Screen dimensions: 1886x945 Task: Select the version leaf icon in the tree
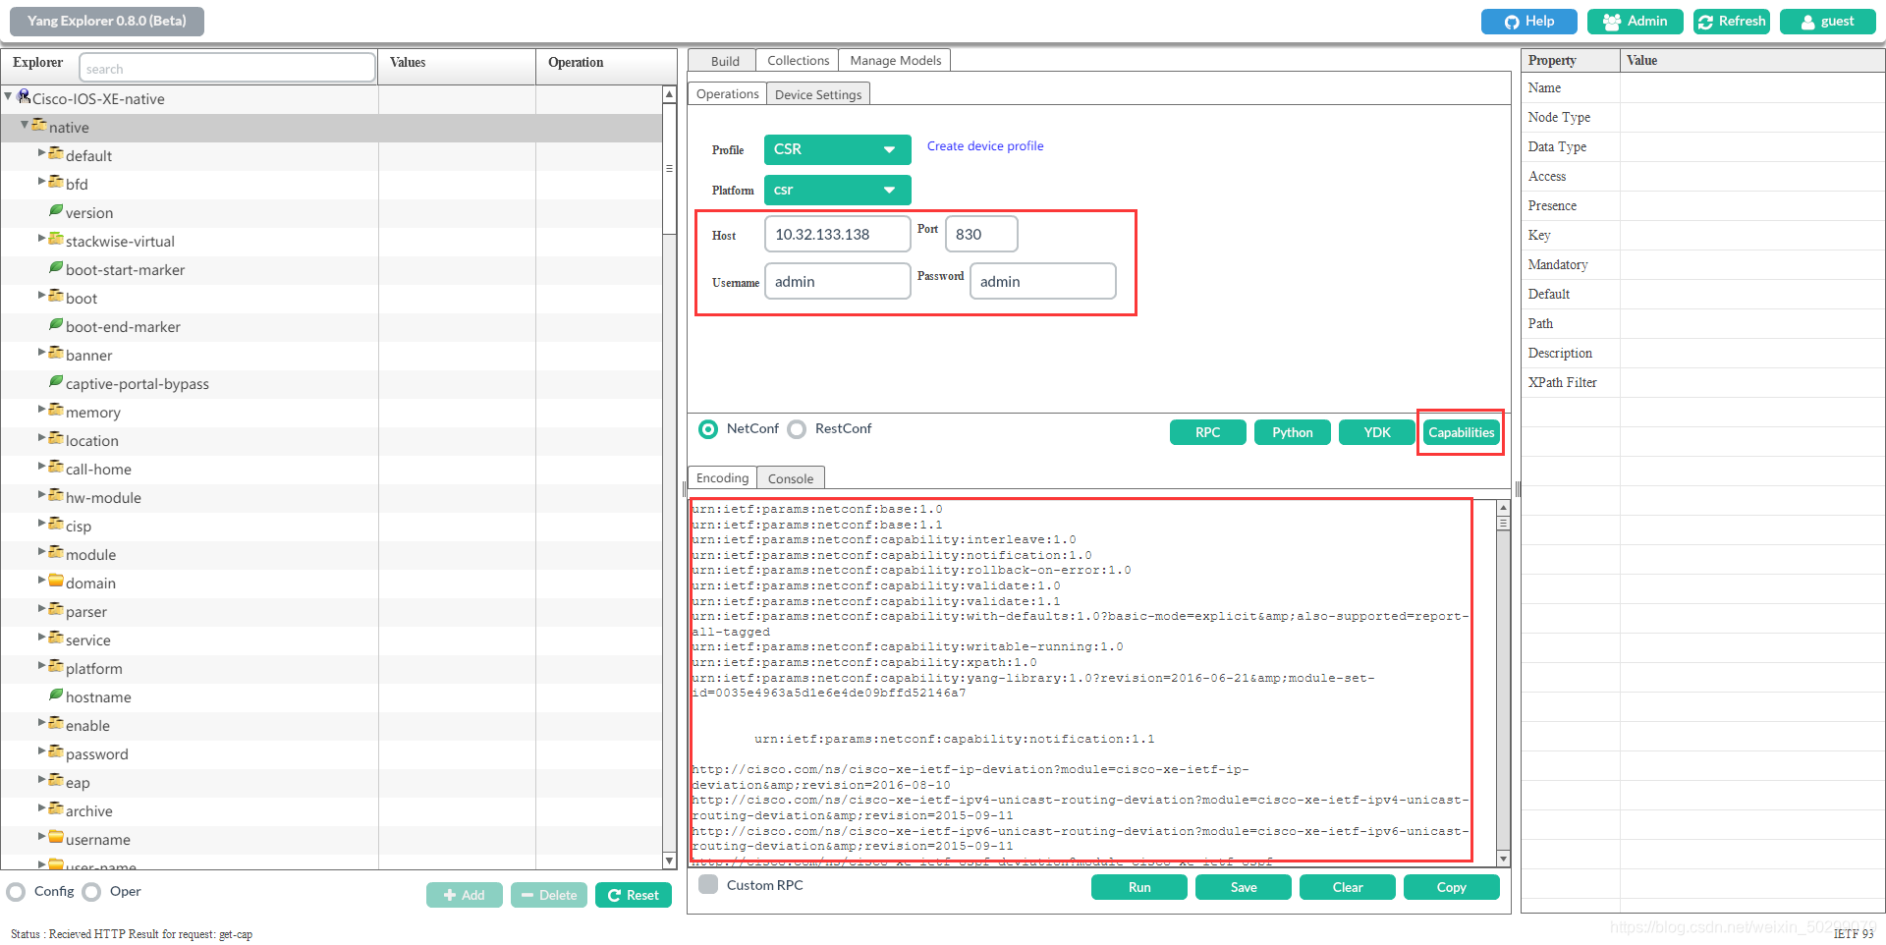click(x=56, y=211)
